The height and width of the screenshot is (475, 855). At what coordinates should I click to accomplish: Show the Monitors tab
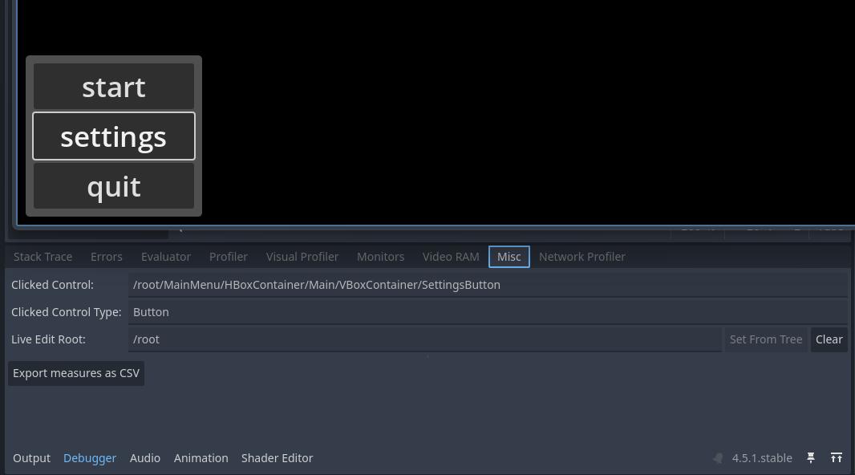(380, 257)
